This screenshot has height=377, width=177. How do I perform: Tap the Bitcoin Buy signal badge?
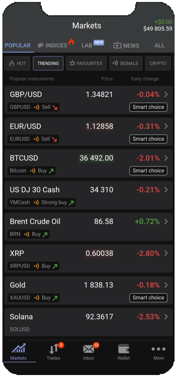coord(31,171)
